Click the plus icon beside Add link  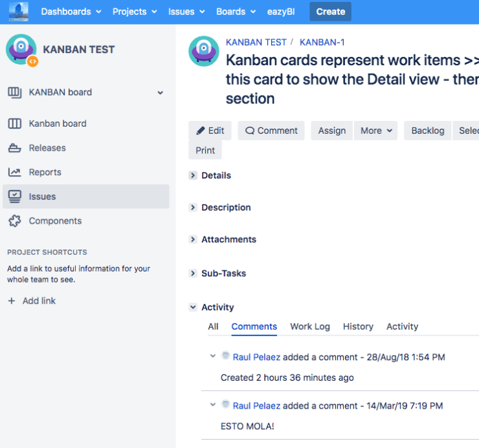click(12, 301)
